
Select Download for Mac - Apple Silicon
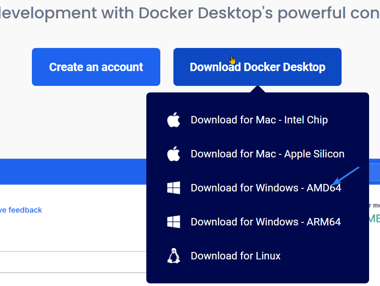point(267,153)
